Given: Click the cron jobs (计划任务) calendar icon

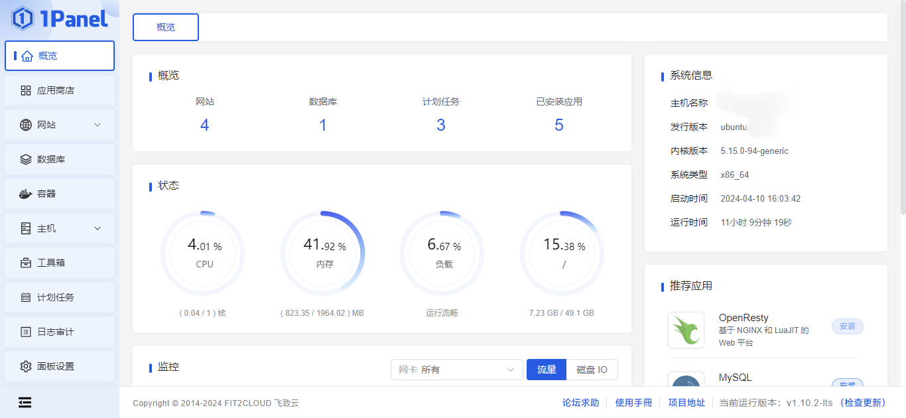Looking at the screenshot, I should tap(26, 297).
